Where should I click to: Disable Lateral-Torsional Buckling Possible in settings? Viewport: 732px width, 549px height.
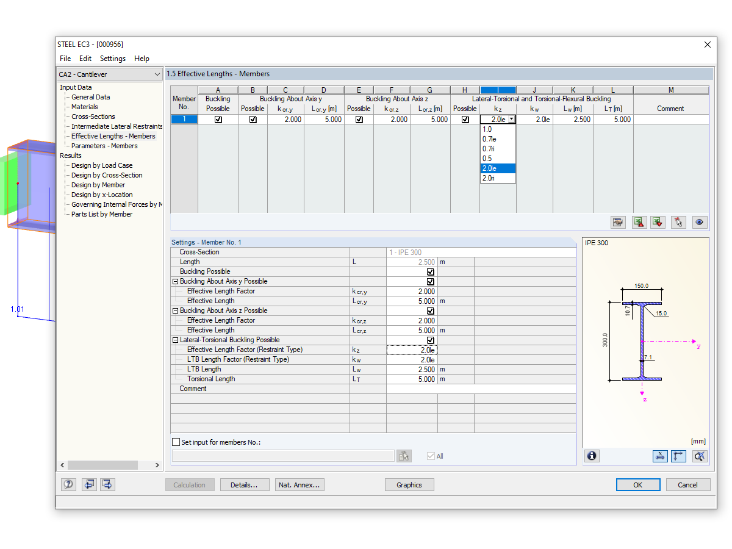pyautogui.click(x=431, y=340)
